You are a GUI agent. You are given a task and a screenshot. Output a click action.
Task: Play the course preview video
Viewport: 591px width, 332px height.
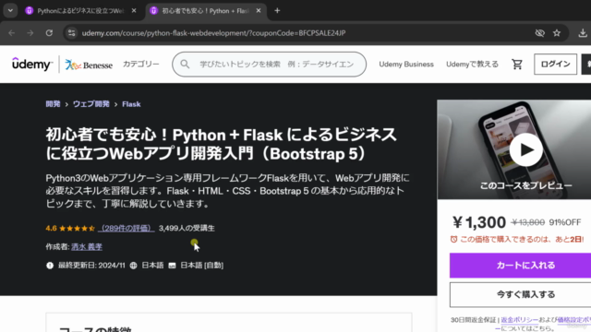(x=526, y=149)
